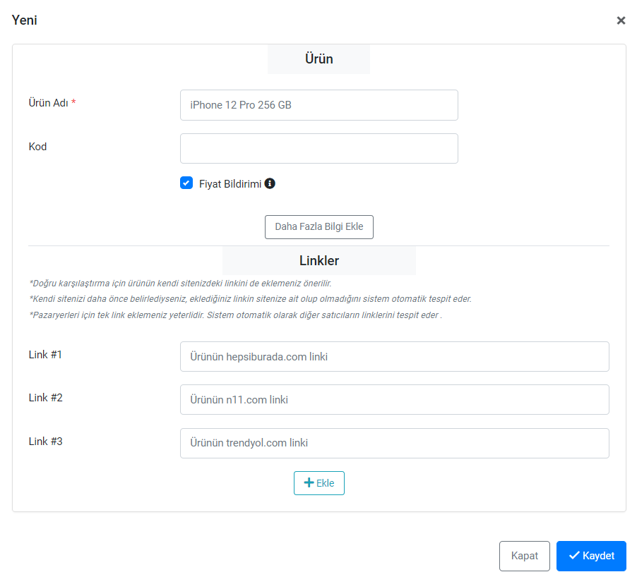The height and width of the screenshot is (584, 637).
Task: Click the Link #2 label
Action: point(46,398)
